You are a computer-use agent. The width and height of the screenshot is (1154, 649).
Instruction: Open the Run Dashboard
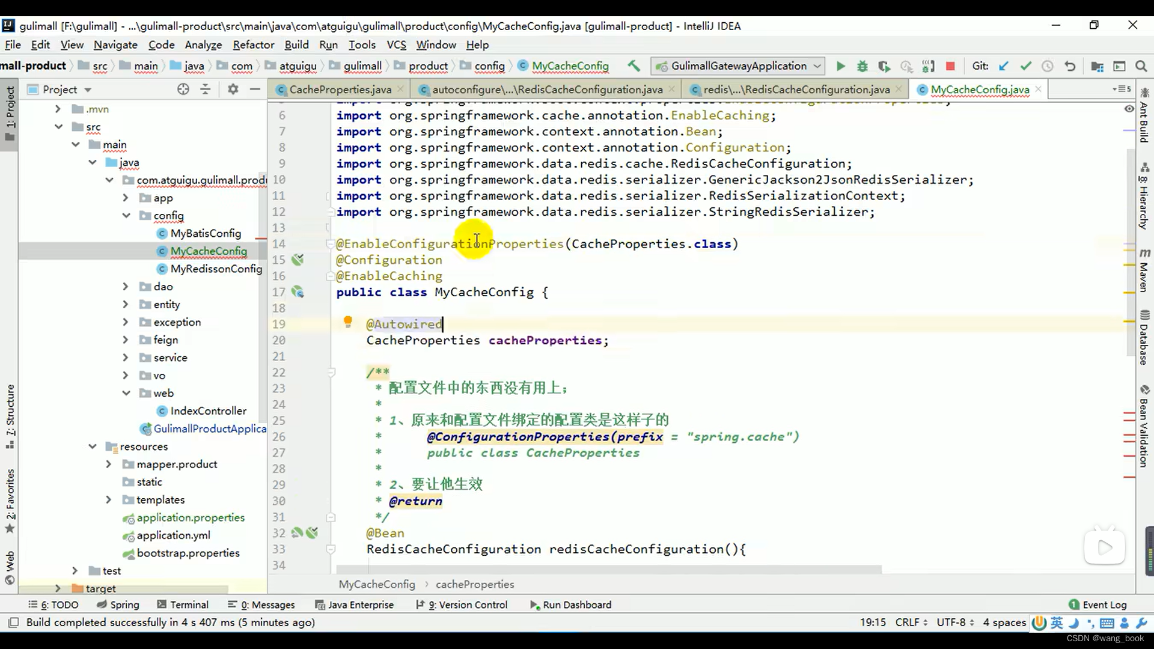[x=570, y=605]
